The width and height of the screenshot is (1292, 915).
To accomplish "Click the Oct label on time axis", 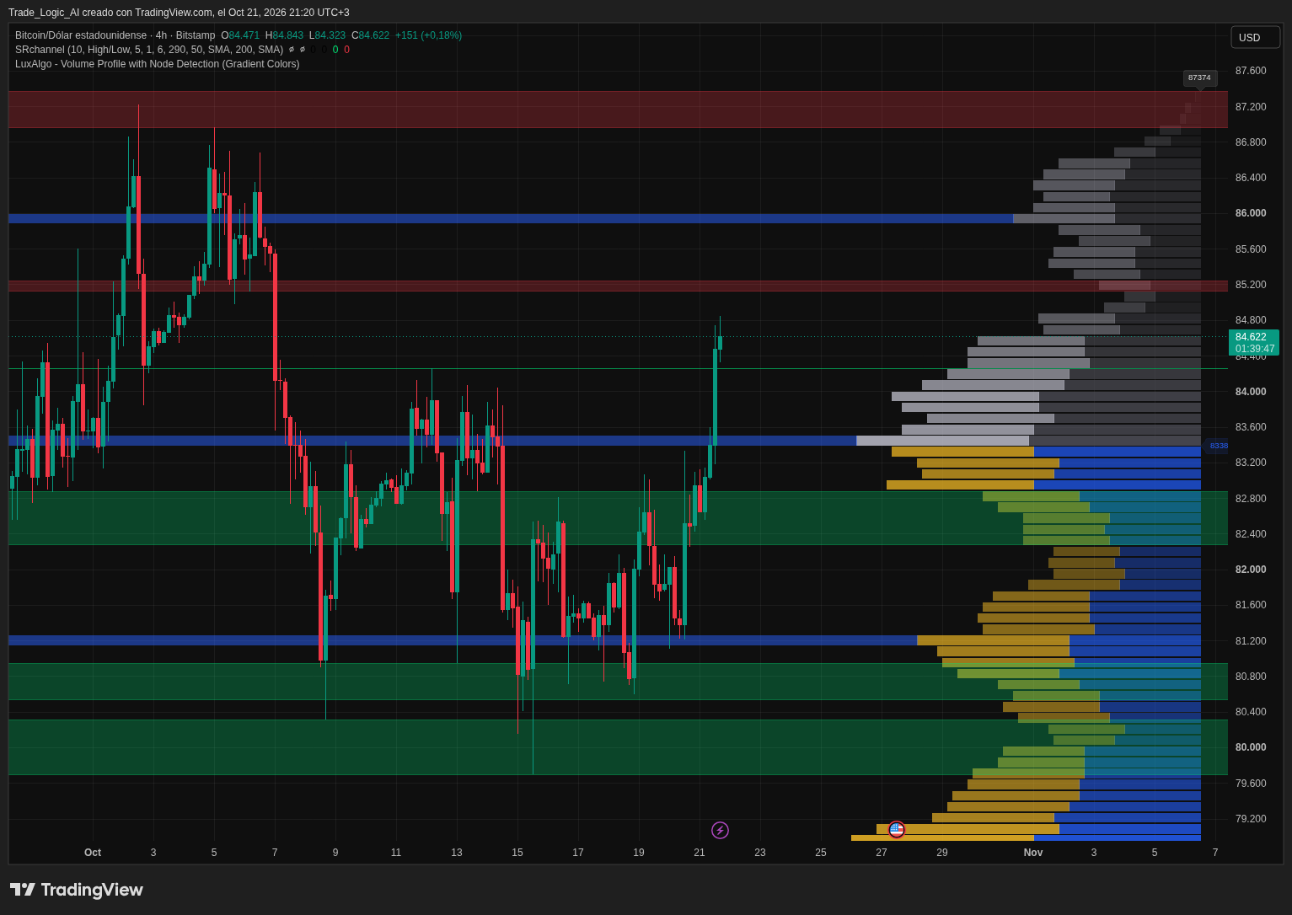I will (x=93, y=853).
